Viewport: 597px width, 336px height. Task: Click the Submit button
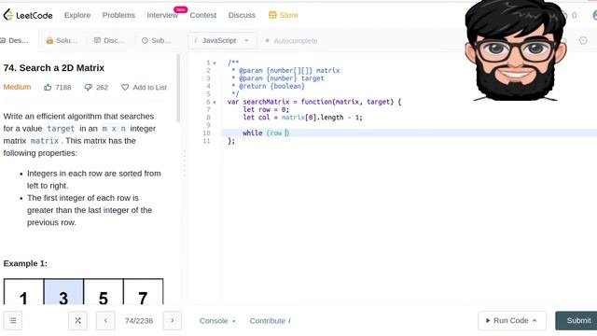coord(576,321)
